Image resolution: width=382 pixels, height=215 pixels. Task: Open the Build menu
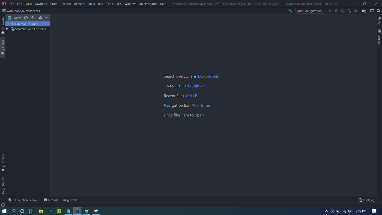[x=92, y=4]
